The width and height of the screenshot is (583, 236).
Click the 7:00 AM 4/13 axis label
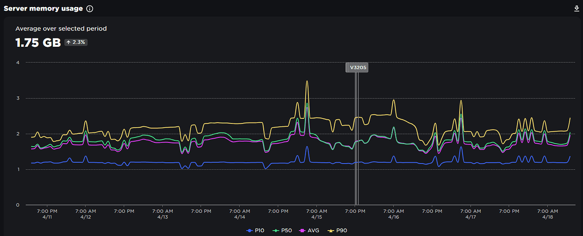pos(163,214)
